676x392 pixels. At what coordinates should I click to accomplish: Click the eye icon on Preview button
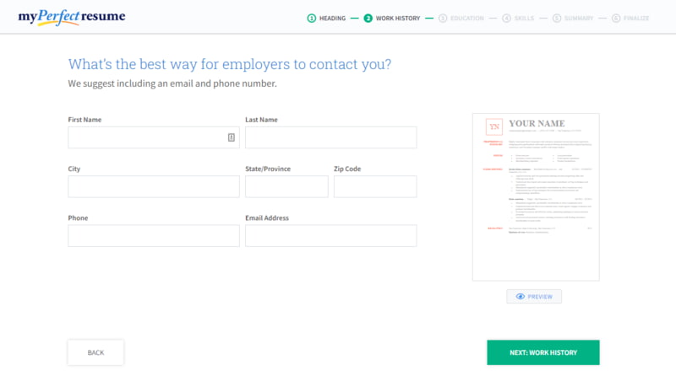521,297
